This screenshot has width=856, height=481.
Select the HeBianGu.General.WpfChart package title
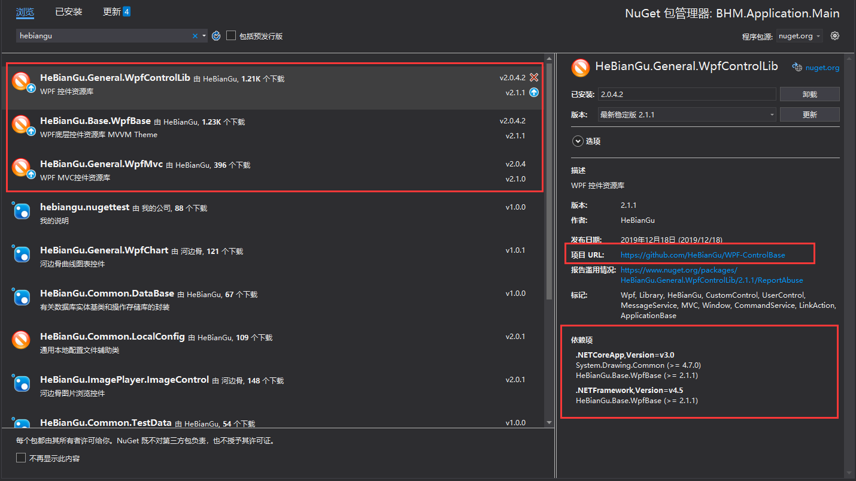(104, 250)
